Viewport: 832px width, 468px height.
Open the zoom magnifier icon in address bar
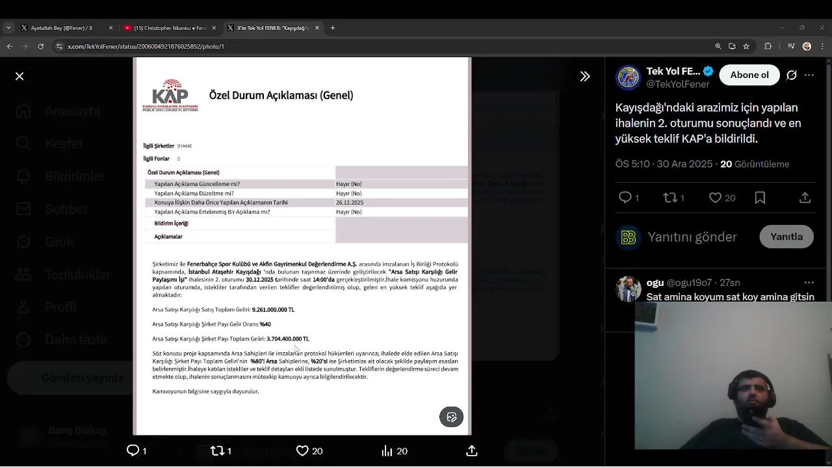click(x=718, y=46)
